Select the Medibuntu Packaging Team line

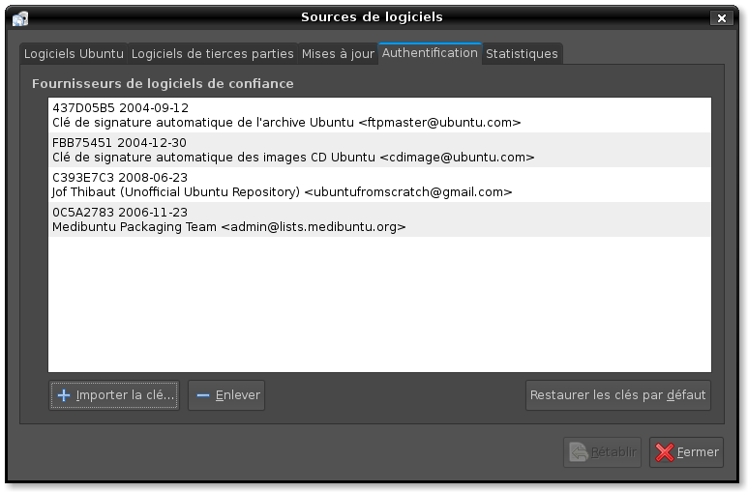[229, 227]
